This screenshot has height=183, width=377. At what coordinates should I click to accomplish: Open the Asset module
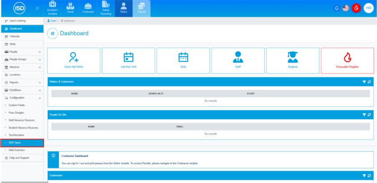point(70,8)
